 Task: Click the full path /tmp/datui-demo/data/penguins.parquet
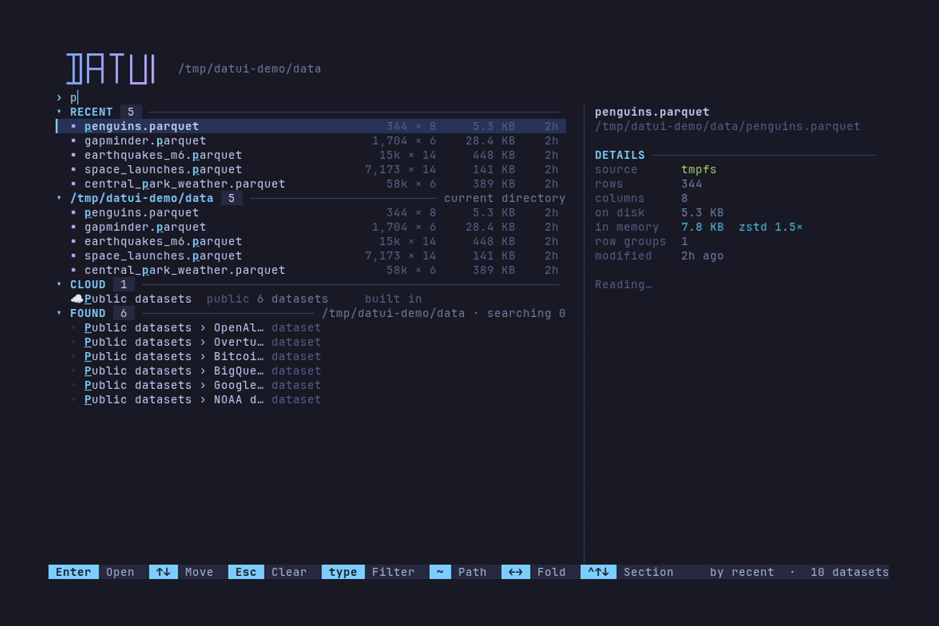(728, 126)
